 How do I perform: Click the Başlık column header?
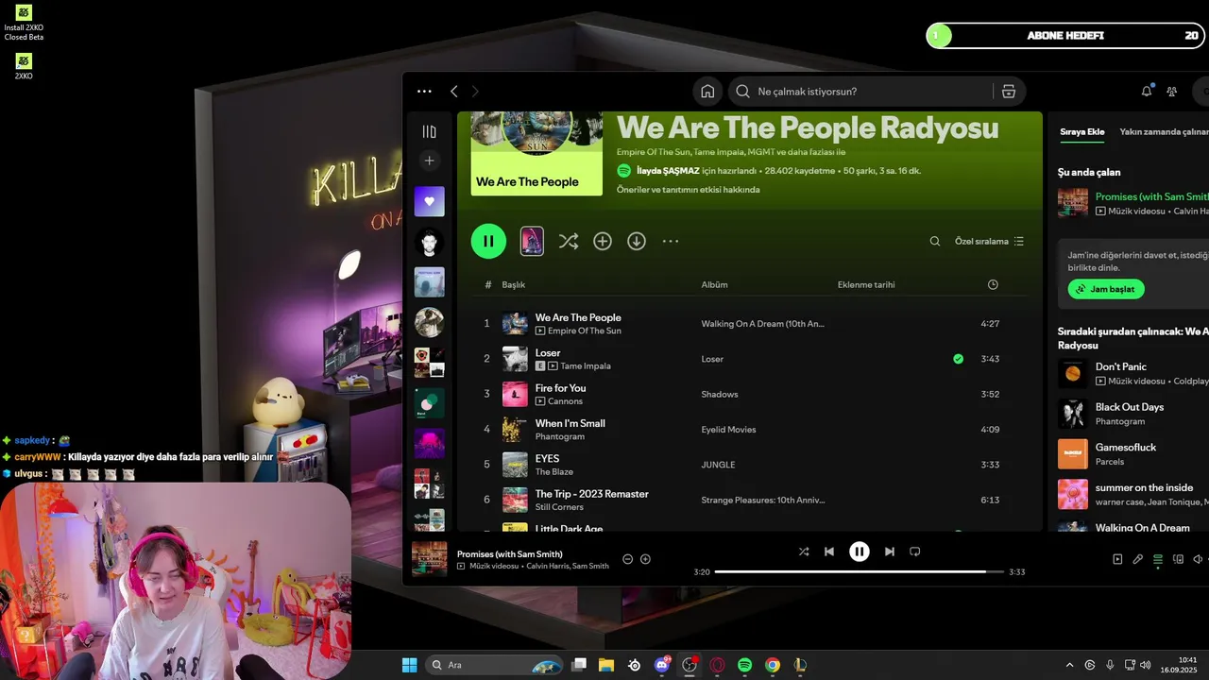pyautogui.click(x=513, y=284)
